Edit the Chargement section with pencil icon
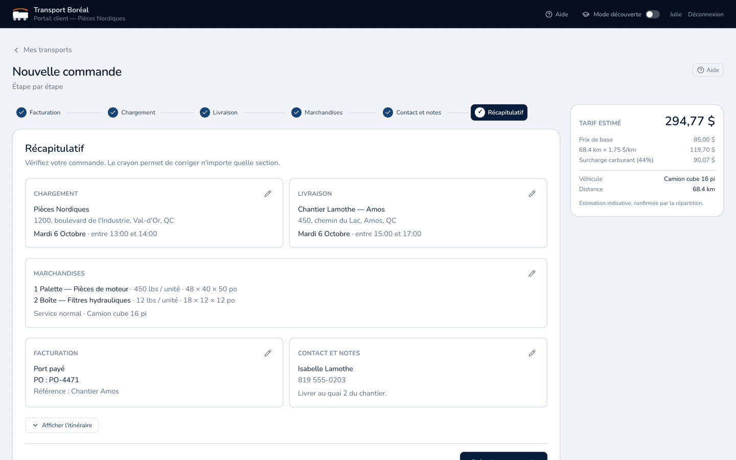The width and height of the screenshot is (736, 460). (268, 194)
